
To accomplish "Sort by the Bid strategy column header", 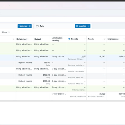I will click(x=22, y=39).
